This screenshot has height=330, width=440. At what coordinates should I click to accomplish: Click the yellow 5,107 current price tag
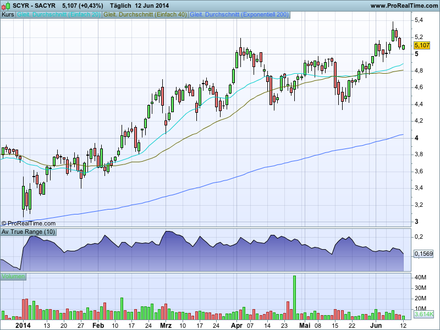[422, 45]
